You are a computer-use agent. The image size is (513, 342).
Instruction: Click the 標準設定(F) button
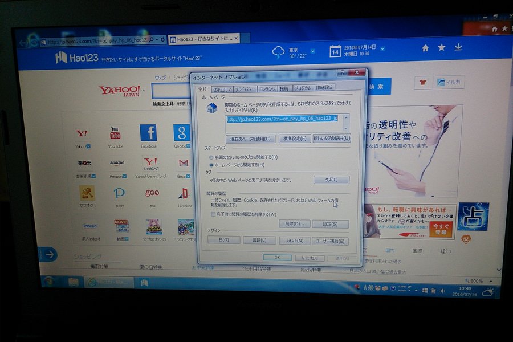(295, 139)
